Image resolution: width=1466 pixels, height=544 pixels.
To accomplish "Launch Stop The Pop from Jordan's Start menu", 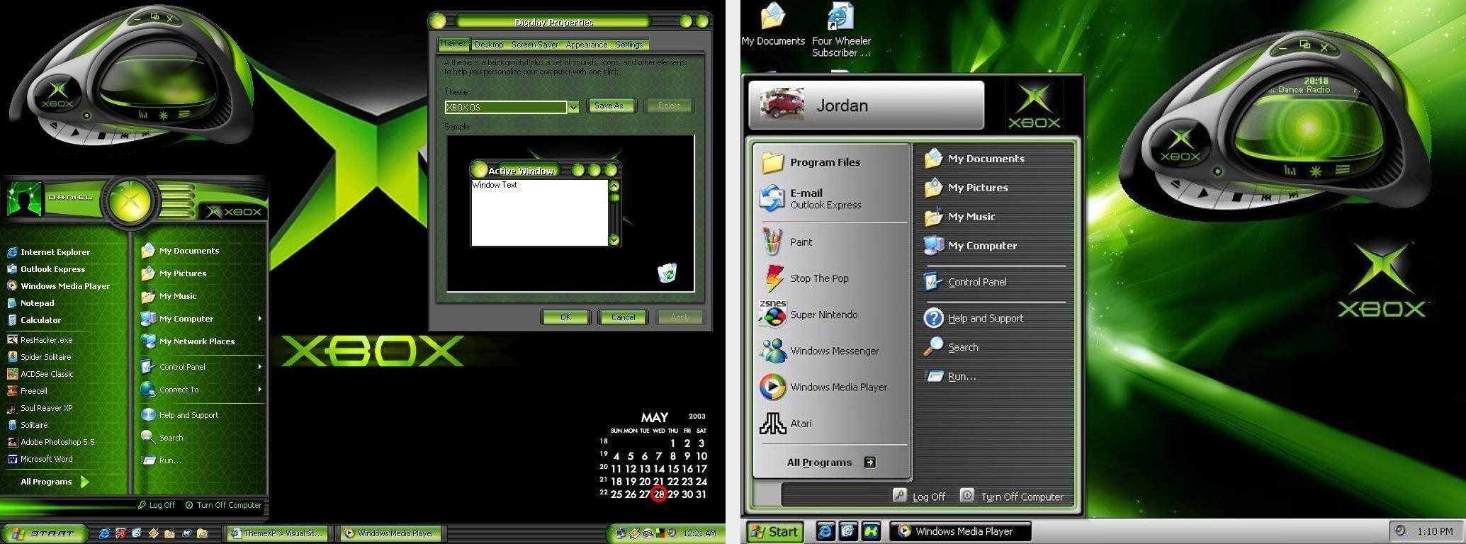I will point(804,278).
